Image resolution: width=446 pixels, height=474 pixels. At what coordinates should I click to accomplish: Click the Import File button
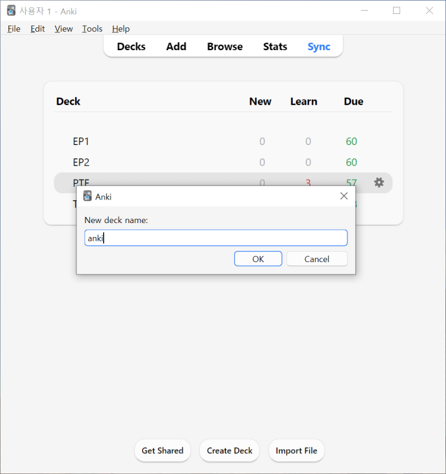coord(297,451)
